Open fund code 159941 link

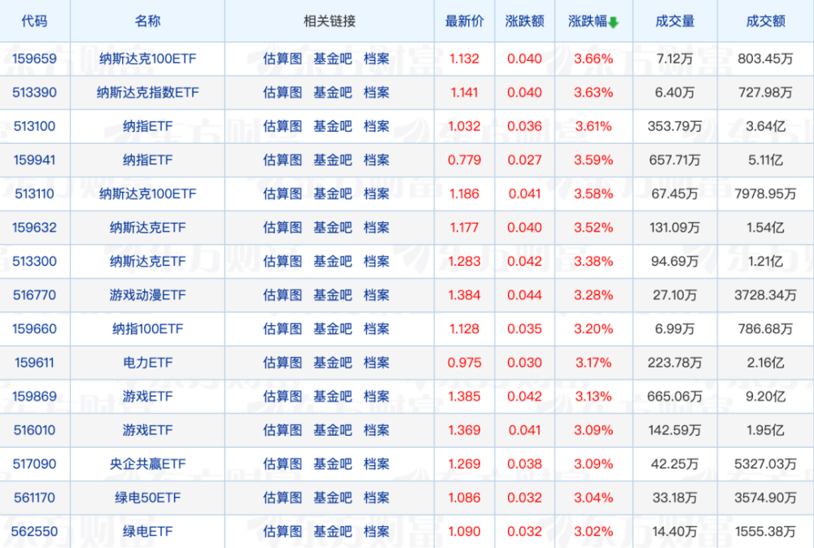34,159
